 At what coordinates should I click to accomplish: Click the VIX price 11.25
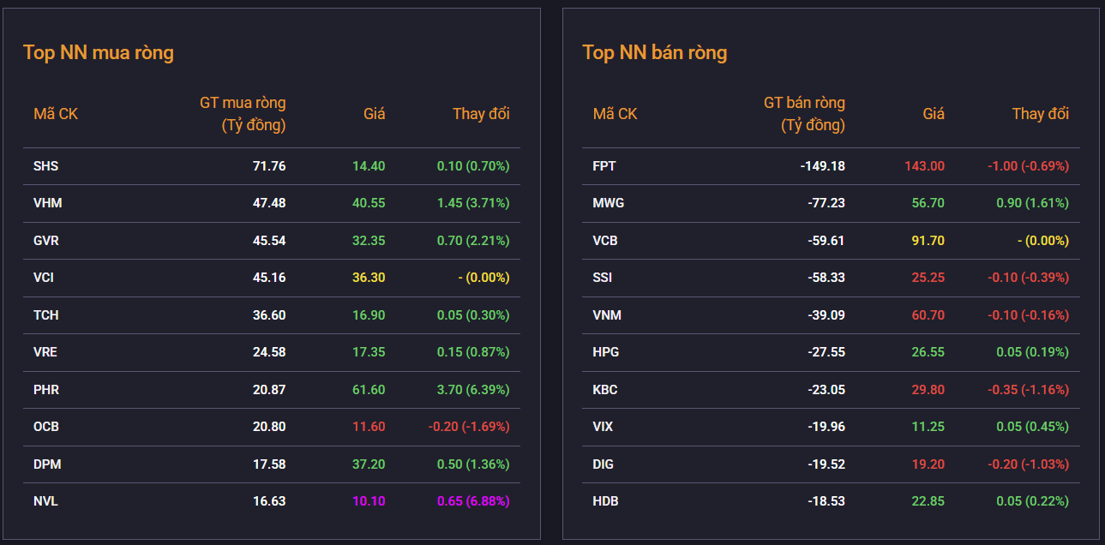pyautogui.click(x=929, y=427)
